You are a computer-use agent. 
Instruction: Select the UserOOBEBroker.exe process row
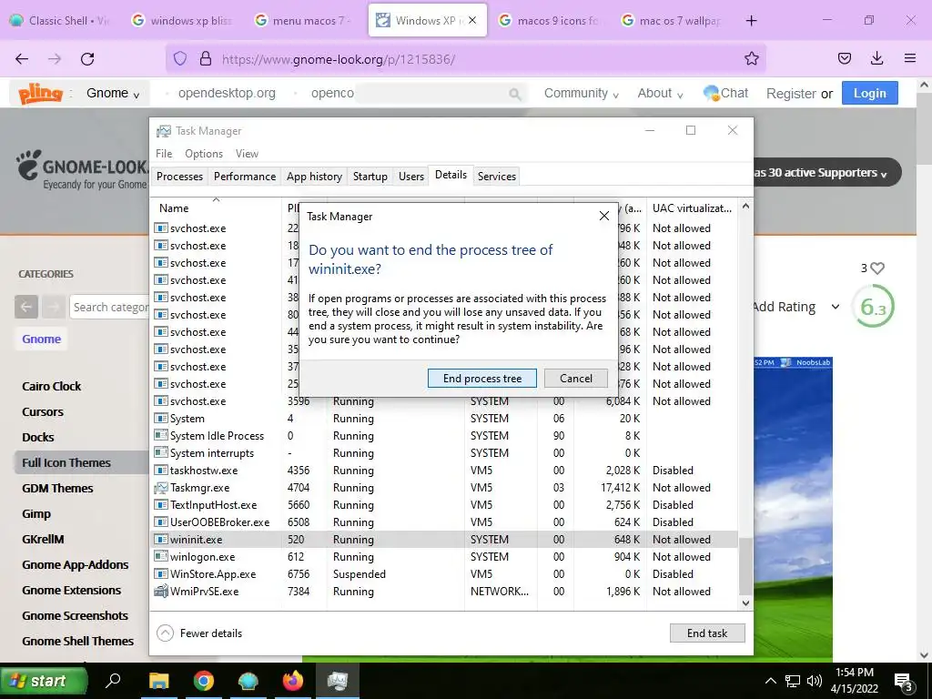[x=444, y=522]
